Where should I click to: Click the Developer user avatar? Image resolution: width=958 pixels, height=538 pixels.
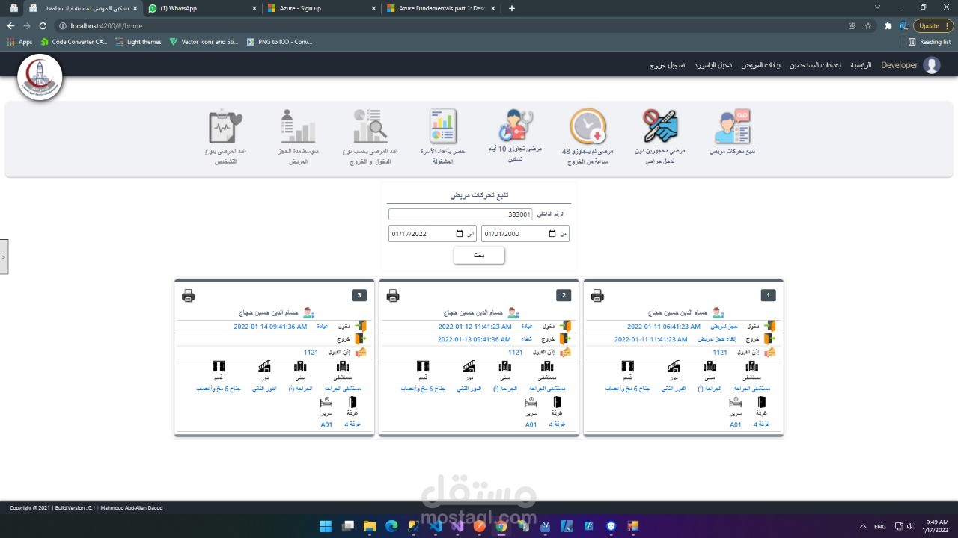click(x=932, y=65)
